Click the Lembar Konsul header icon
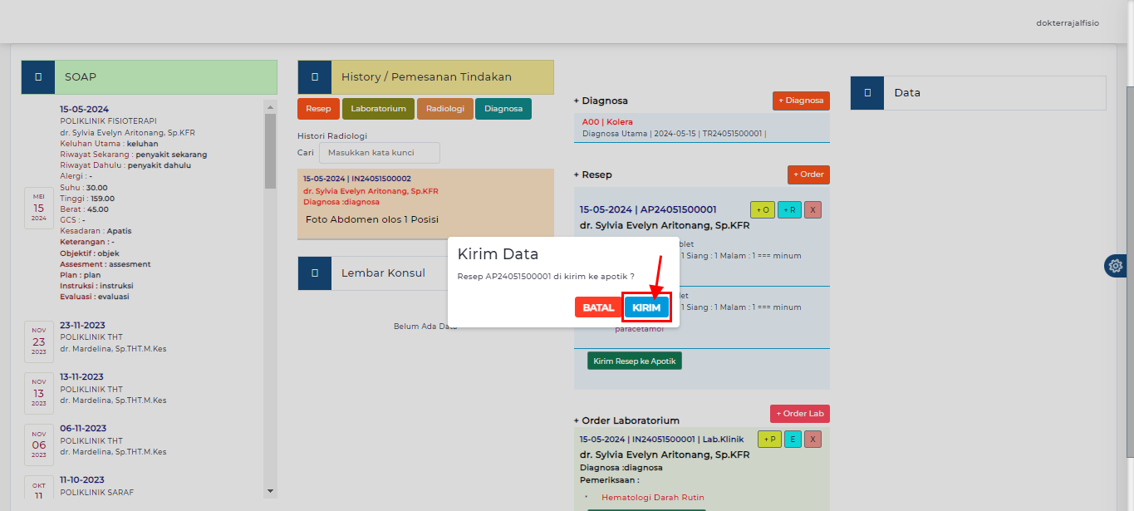Image resolution: width=1134 pixels, height=511 pixels. (314, 273)
